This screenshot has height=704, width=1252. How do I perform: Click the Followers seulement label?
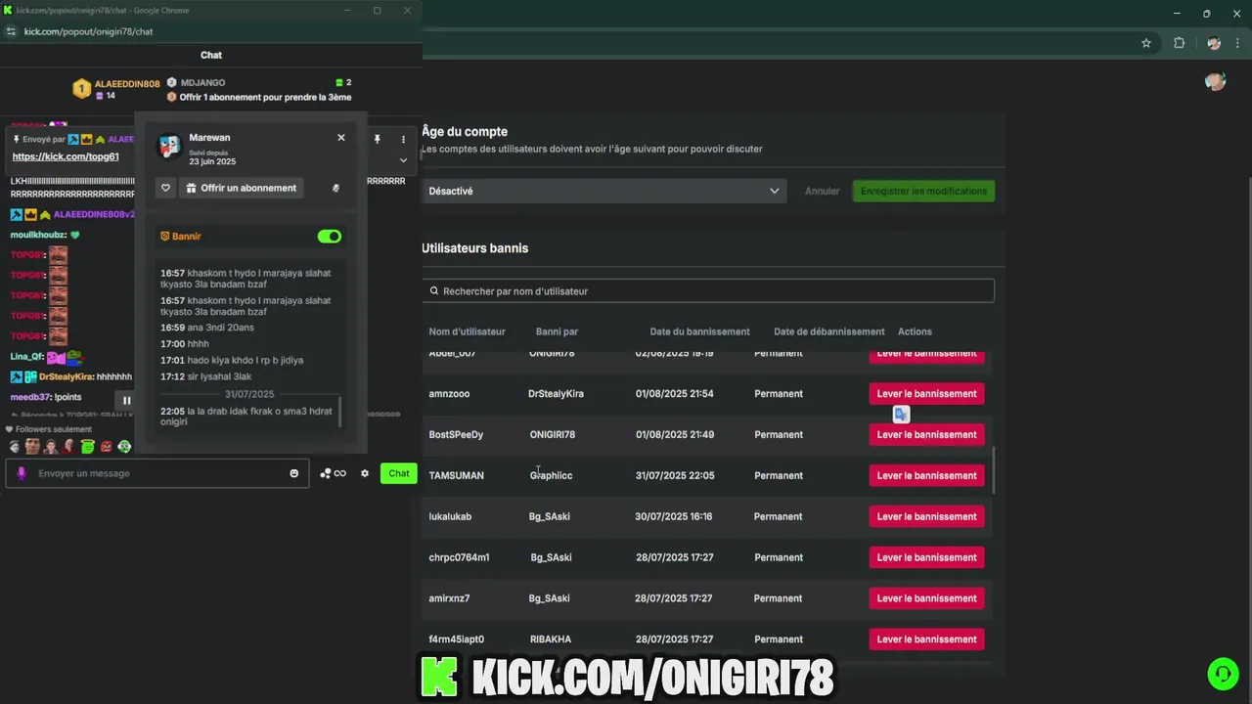(54, 429)
